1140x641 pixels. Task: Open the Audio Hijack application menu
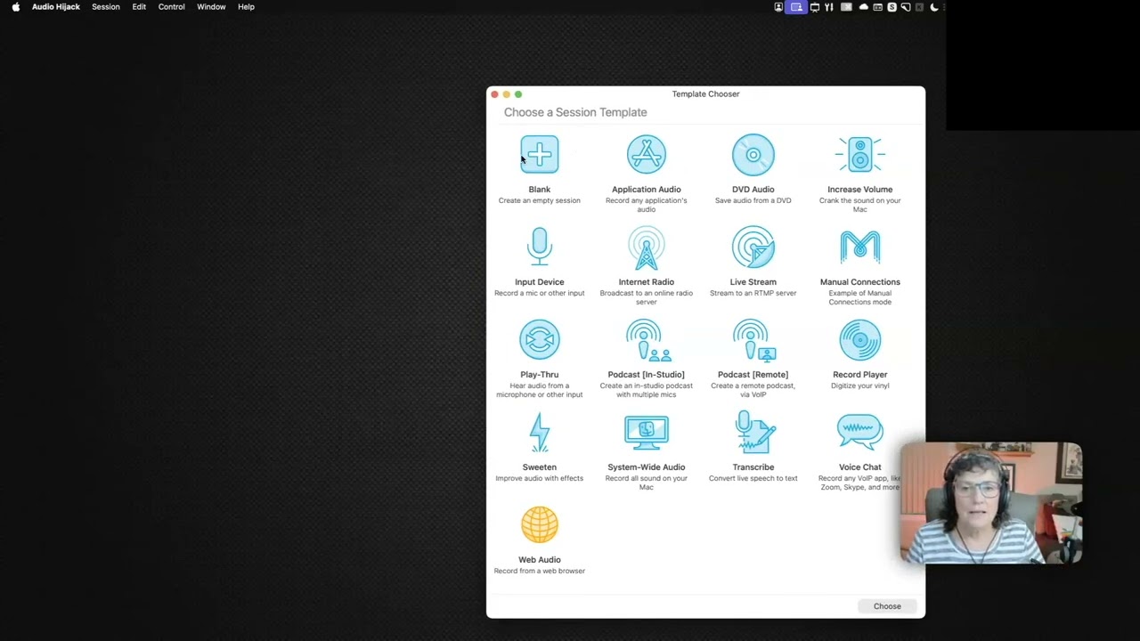click(x=56, y=7)
